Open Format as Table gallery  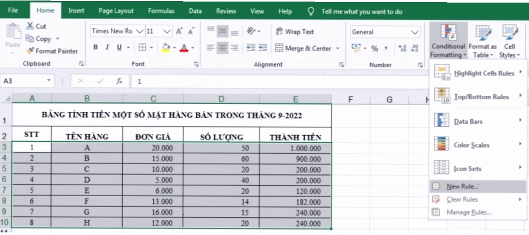click(482, 41)
